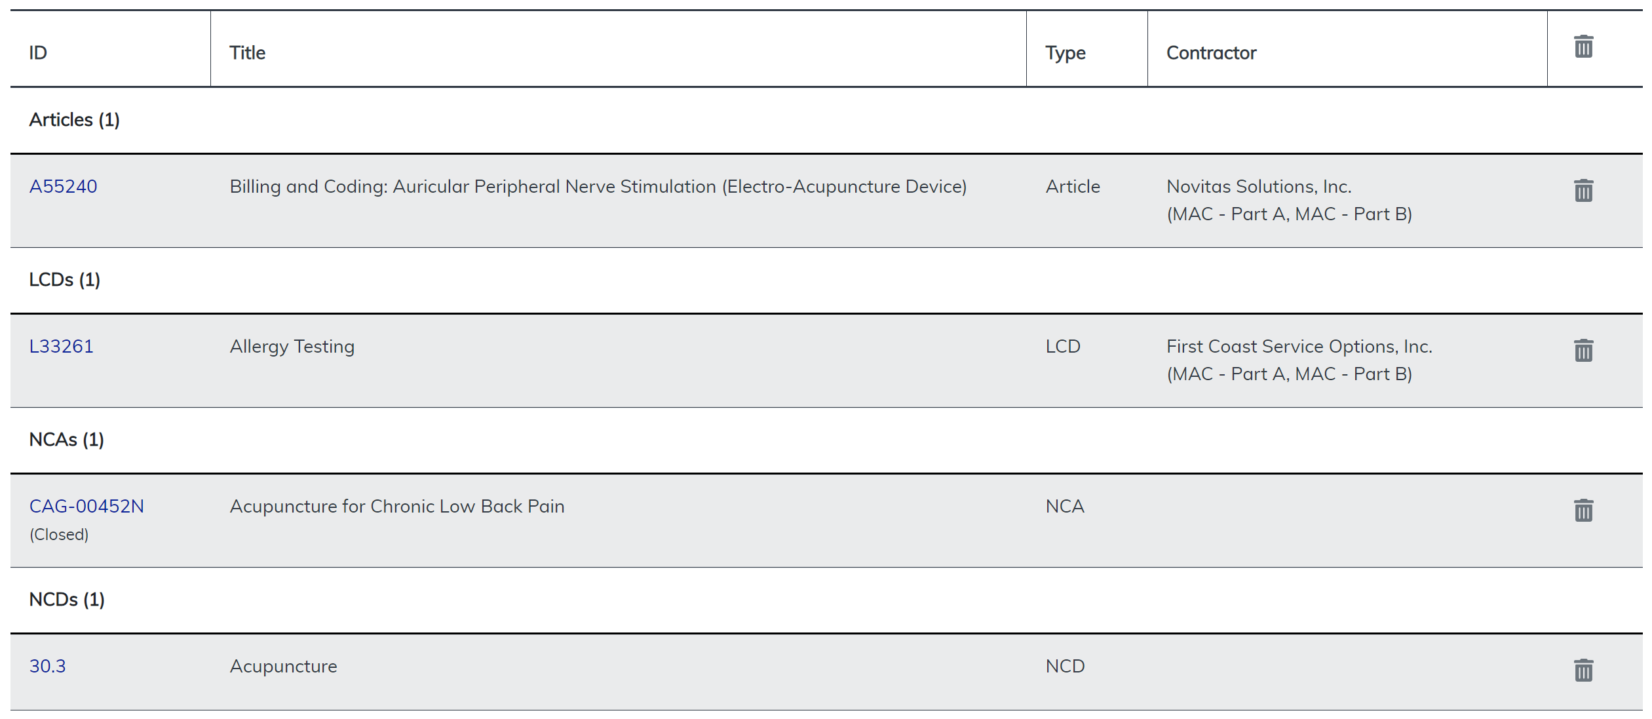Remove the 30.3 Acupuncture NCD row
The height and width of the screenshot is (719, 1652).
(x=1583, y=670)
